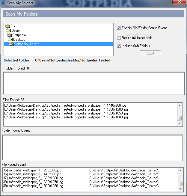Image resolution: width=187 pixels, height=196 pixels.
Task: Uncheck Enable File/Folder Found Event
Action: point(119,28)
